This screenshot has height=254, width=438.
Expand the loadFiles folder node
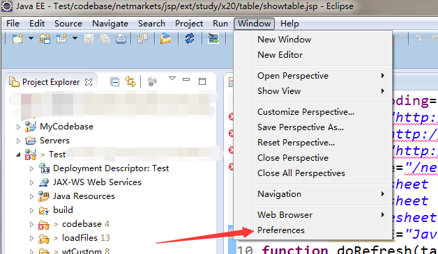(31, 239)
